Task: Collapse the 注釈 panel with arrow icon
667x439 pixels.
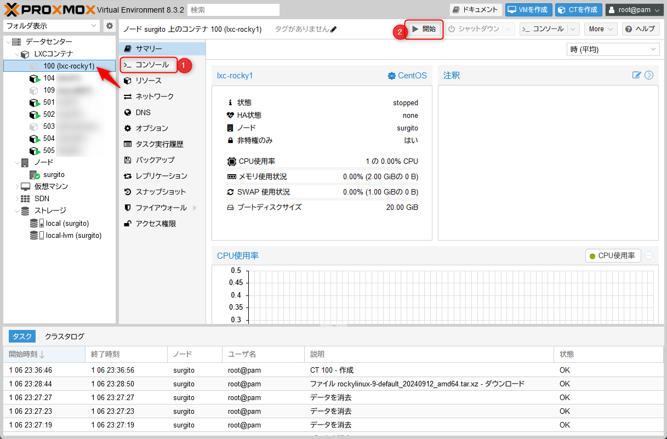Action: [x=649, y=75]
